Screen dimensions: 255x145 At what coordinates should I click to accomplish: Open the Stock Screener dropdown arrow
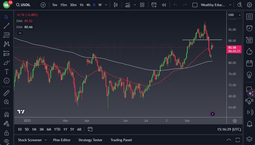coord(46,140)
